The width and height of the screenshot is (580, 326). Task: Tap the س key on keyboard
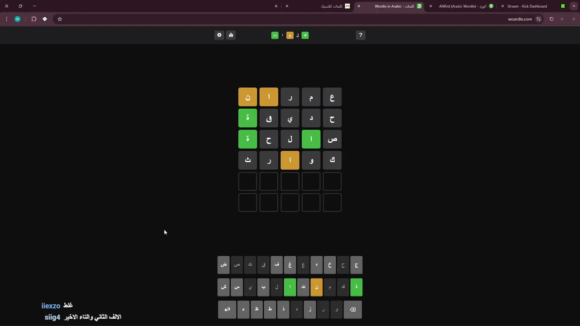pyautogui.click(x=237, y=287)
